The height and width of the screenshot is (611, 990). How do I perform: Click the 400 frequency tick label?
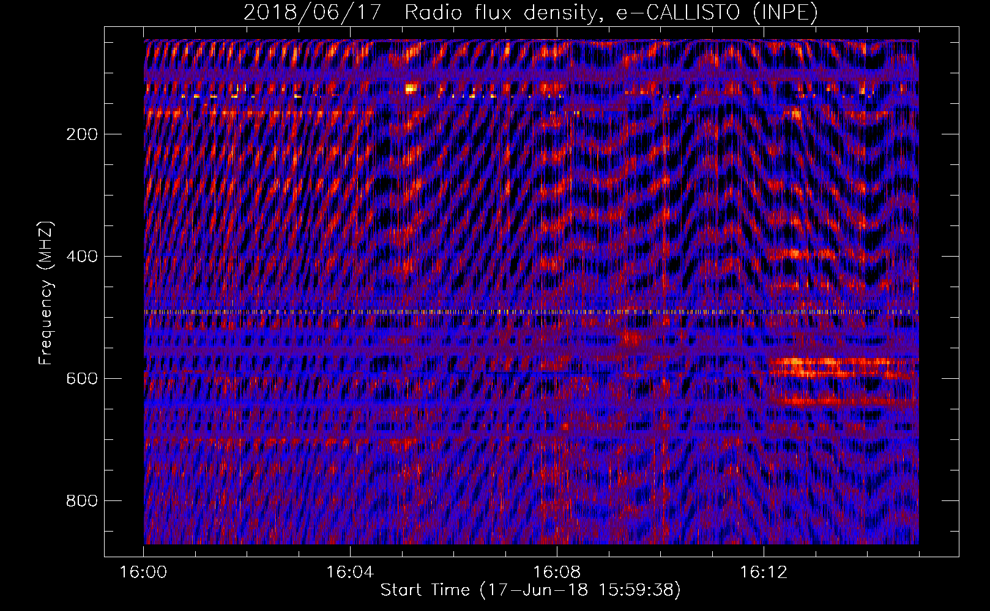tap(82, 257)
